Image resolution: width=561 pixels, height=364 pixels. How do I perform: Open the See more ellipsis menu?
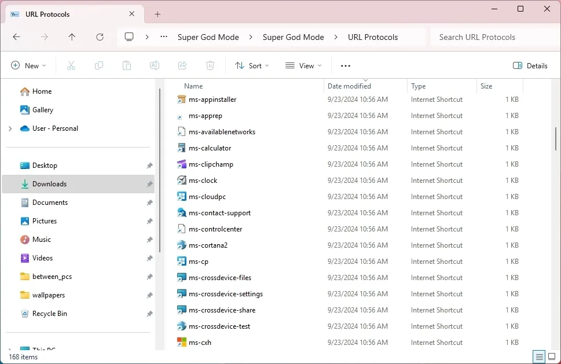345,65
